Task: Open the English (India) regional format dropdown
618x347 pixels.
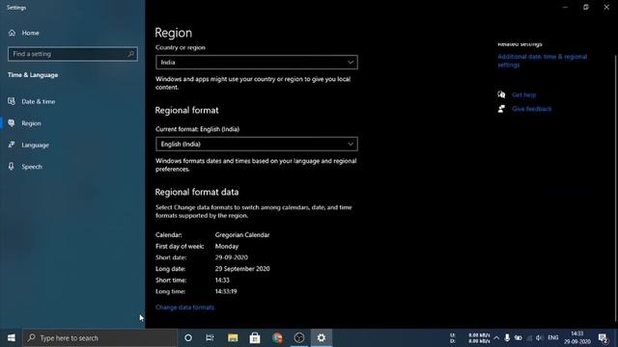Action: tap(257, 144)
